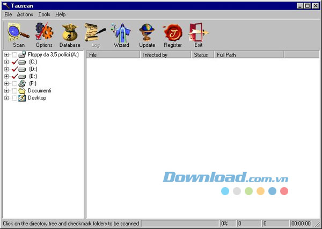Expand the Documenti node
This screenshot has width=322, height=229.
[x=6, y=91]
